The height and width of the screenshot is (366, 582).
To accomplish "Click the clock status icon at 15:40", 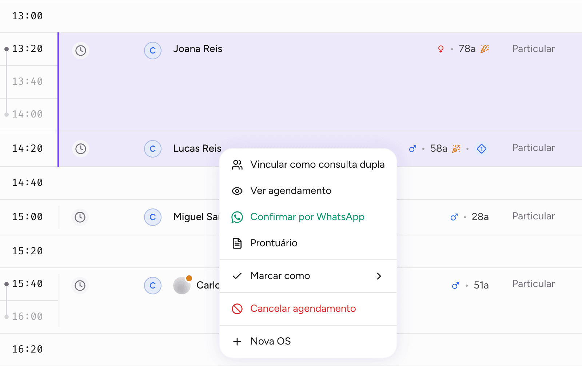I will (80, 286).
